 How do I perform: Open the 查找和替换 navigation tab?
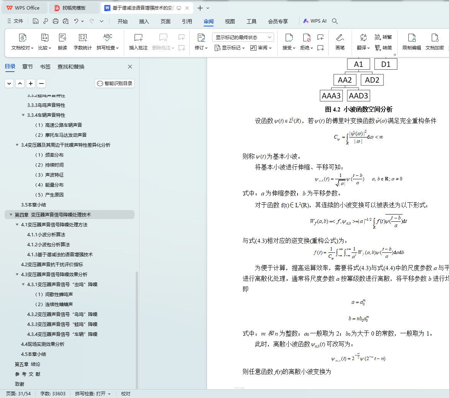[x=71, y=67]
